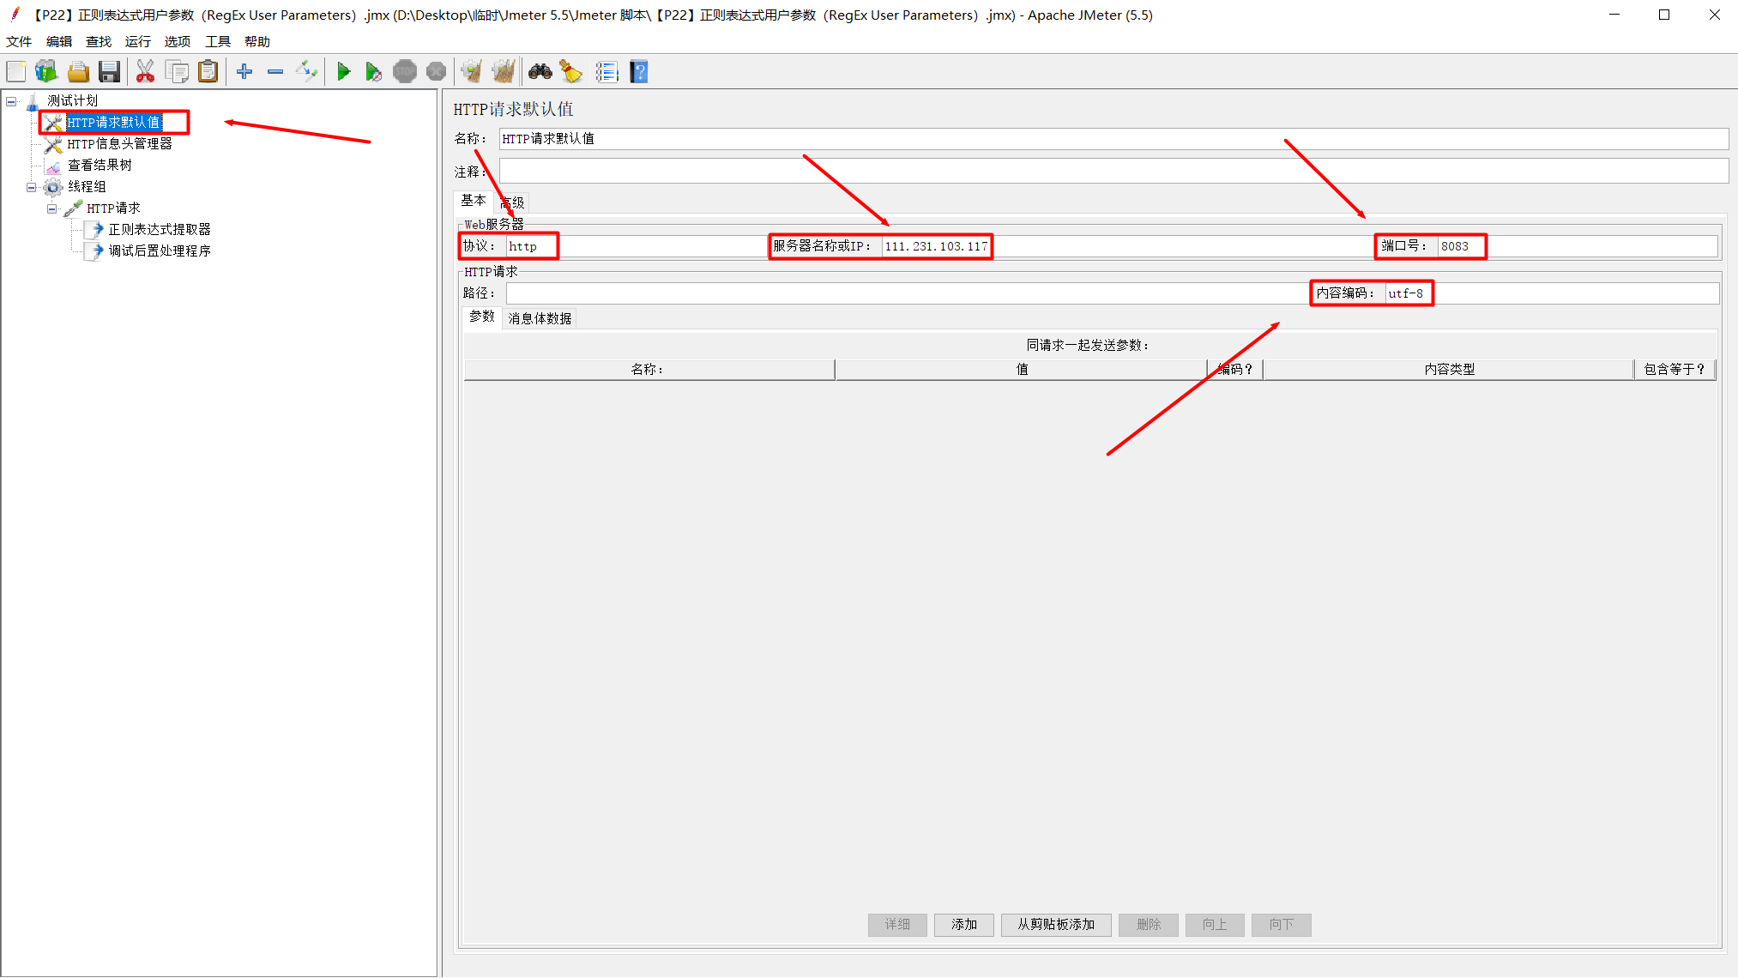This screenshot has width=1738, height=978.
Task: Select 正则表达式提取器 tree node
Action: [159, 230]
